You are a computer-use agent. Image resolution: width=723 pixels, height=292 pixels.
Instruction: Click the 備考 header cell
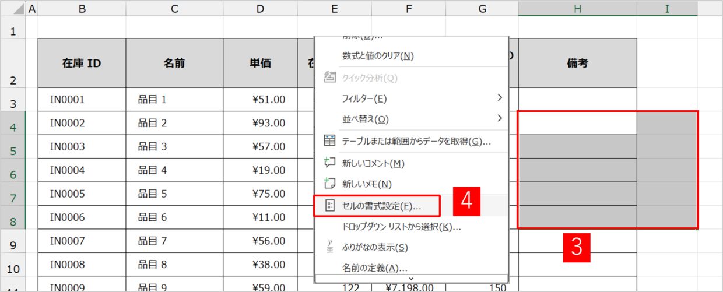point(577,63)
